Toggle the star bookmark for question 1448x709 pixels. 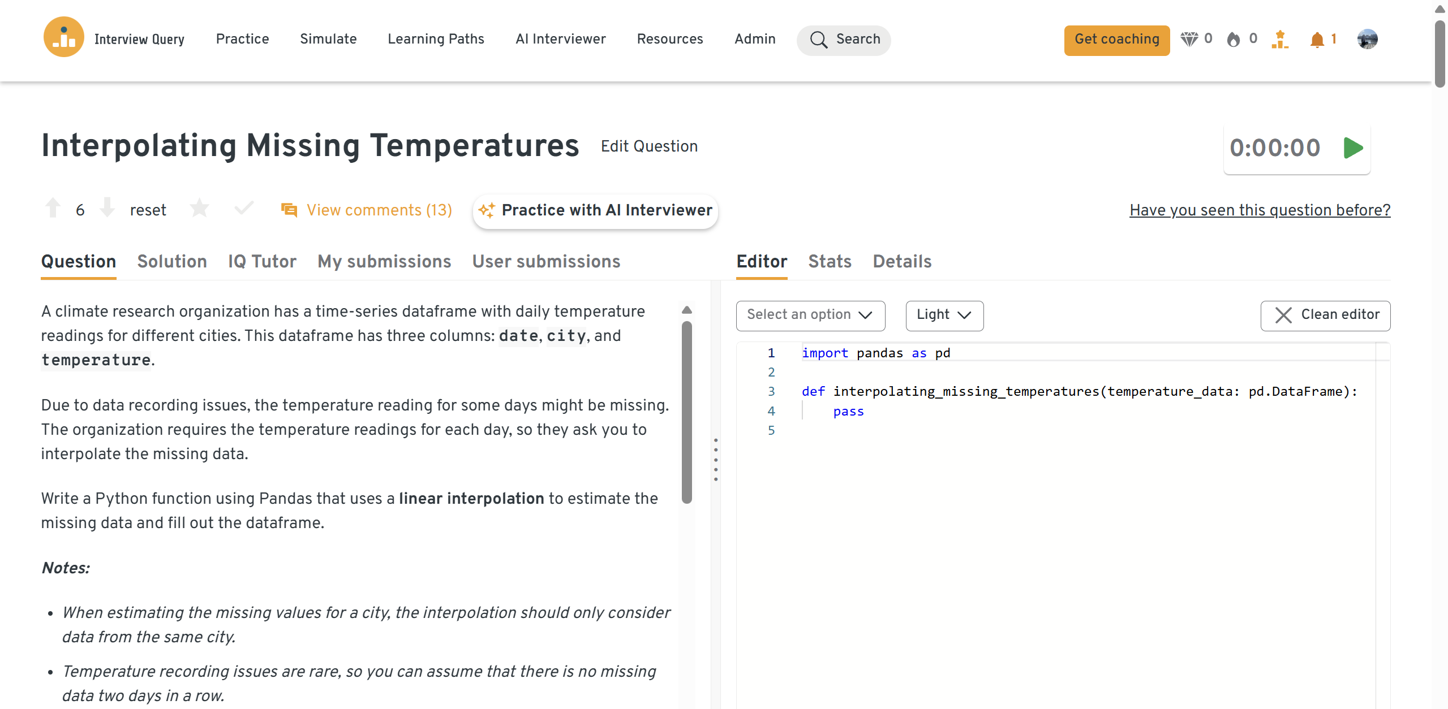tap(199, 209)
